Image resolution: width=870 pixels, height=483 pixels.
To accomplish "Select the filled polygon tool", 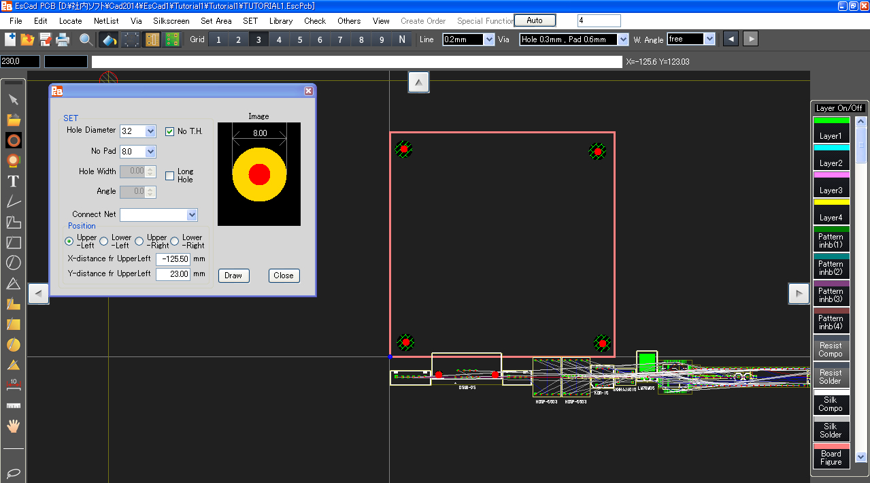I will tap(14, 304).
